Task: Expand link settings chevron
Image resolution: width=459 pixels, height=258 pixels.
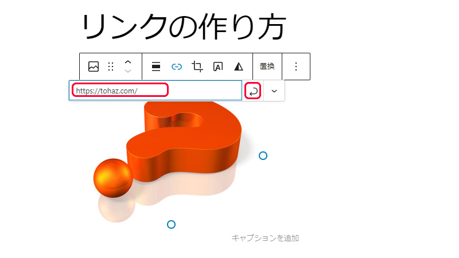Action: coord(274,91)
